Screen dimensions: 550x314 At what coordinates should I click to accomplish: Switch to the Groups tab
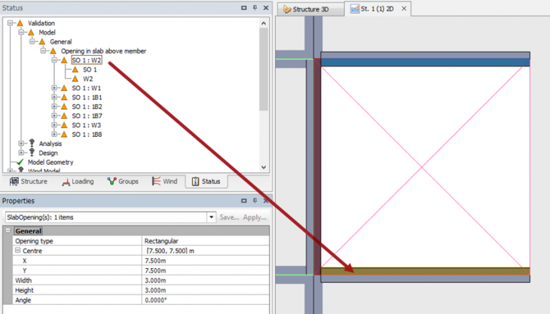tap(123, 181)
